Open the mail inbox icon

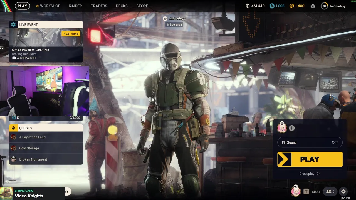[313, 6]
